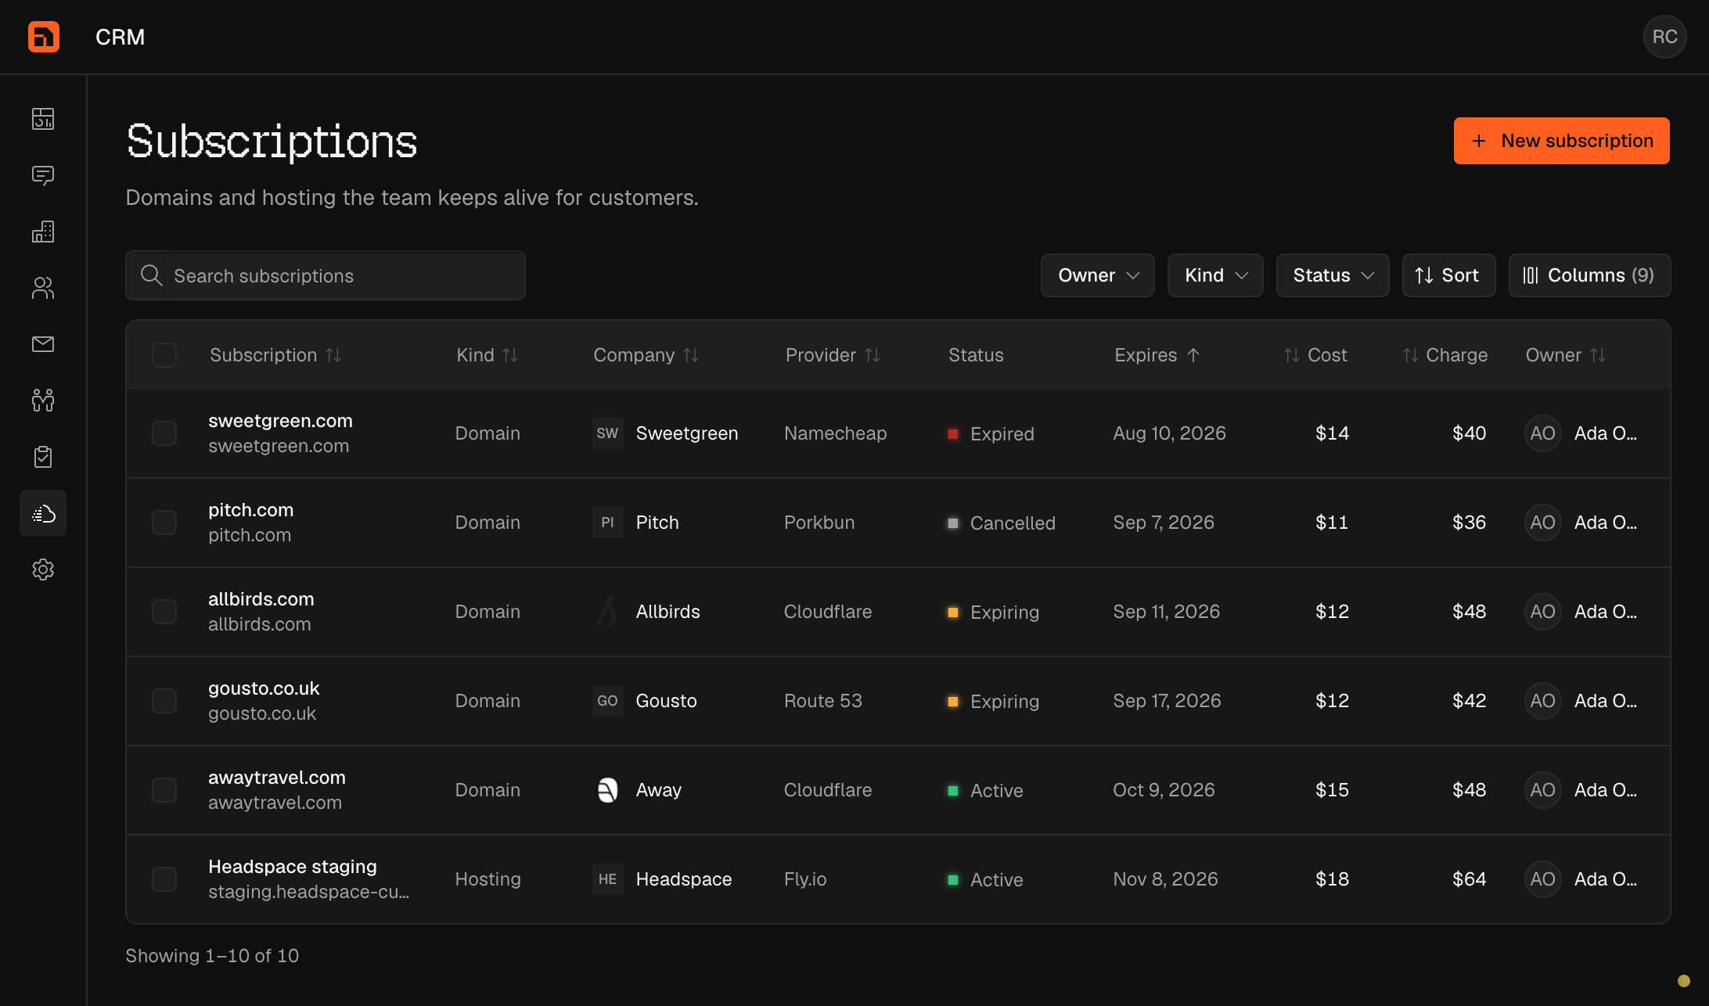The image size is (1709, 1006).
Task: Open the dashboard icon in sidebar
Action: [43, 119]
